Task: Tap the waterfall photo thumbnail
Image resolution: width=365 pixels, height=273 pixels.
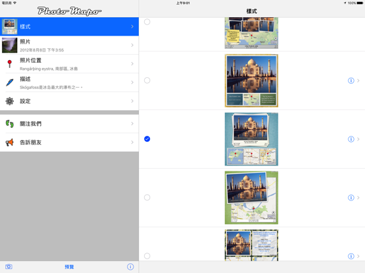Action: click(x=9, y=45)
